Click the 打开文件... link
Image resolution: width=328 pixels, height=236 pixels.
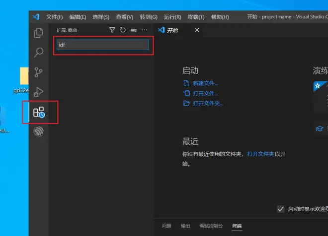tap(205, 93)
